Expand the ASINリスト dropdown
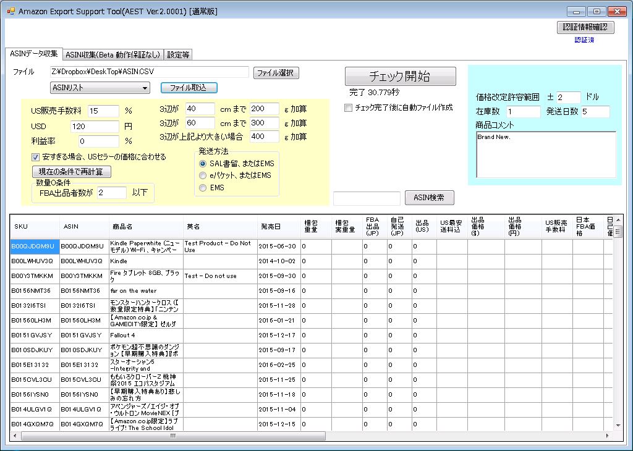This screenshot has width=633, height=451. (100, 88)
